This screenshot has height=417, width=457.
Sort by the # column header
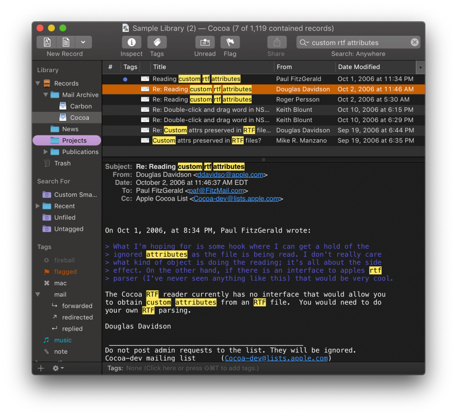click(x=110, y=67)
